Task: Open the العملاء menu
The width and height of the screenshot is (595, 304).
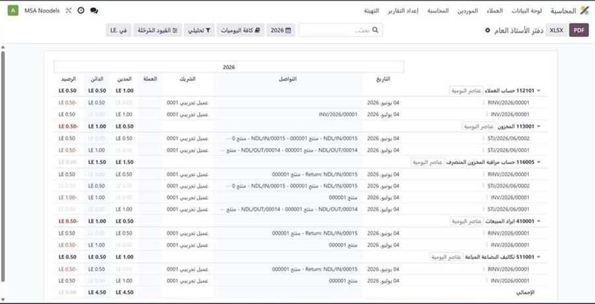Action: click(x=495, y=11)
